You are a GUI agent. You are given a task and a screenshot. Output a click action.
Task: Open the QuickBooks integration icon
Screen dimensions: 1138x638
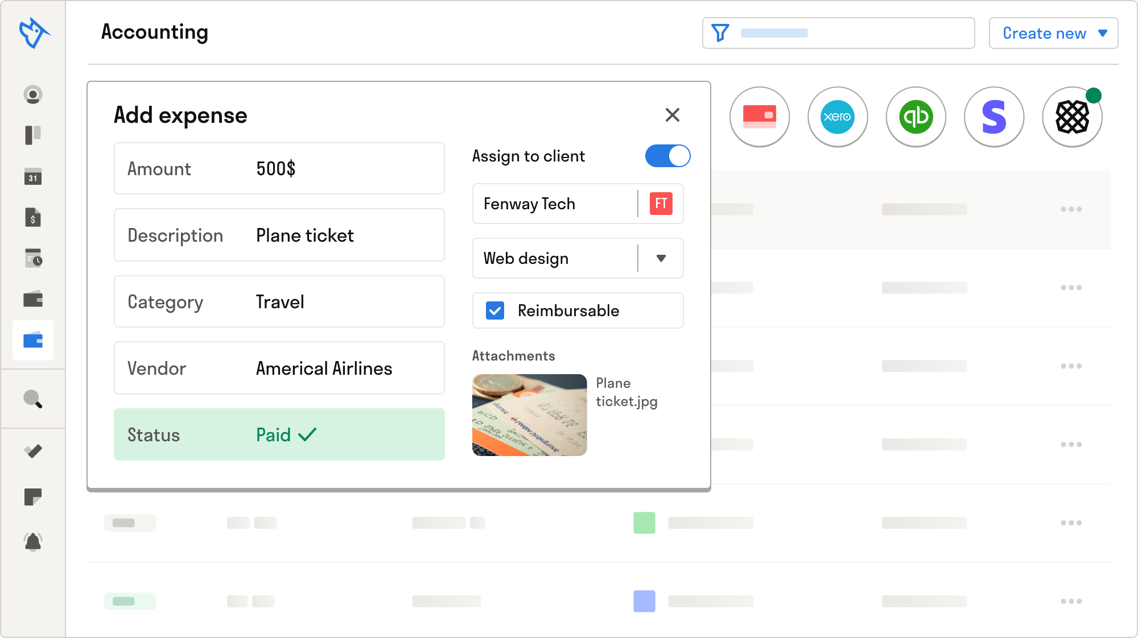tap(916, 117)
